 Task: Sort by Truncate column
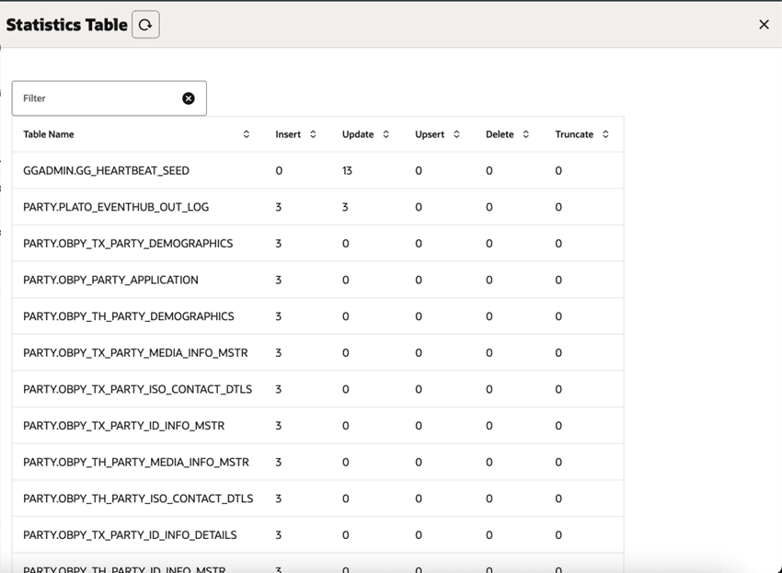[x=605, y=134]
